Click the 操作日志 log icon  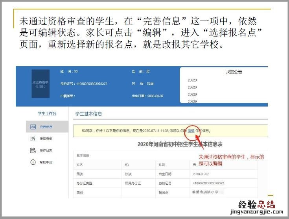click(x=33, y=150)
